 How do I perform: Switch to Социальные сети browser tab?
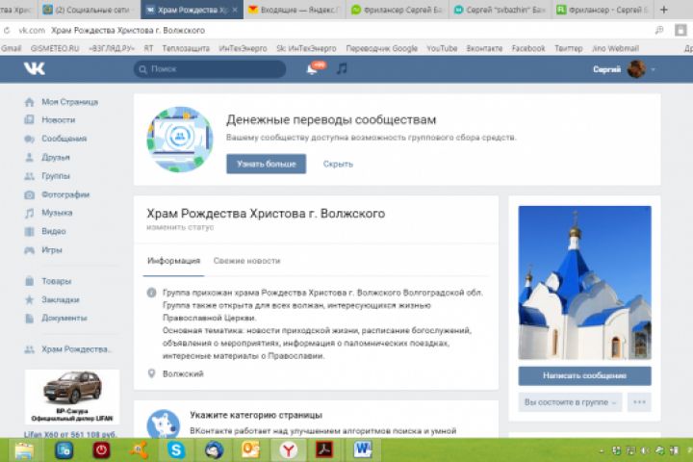tap(90, 10)
